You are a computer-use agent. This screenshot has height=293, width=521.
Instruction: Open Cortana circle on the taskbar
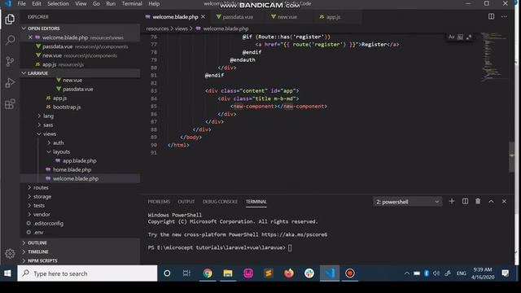pos(167,273)
